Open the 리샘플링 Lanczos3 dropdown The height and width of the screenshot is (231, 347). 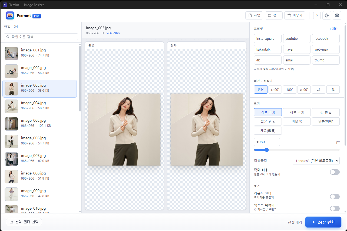[316, 161]
